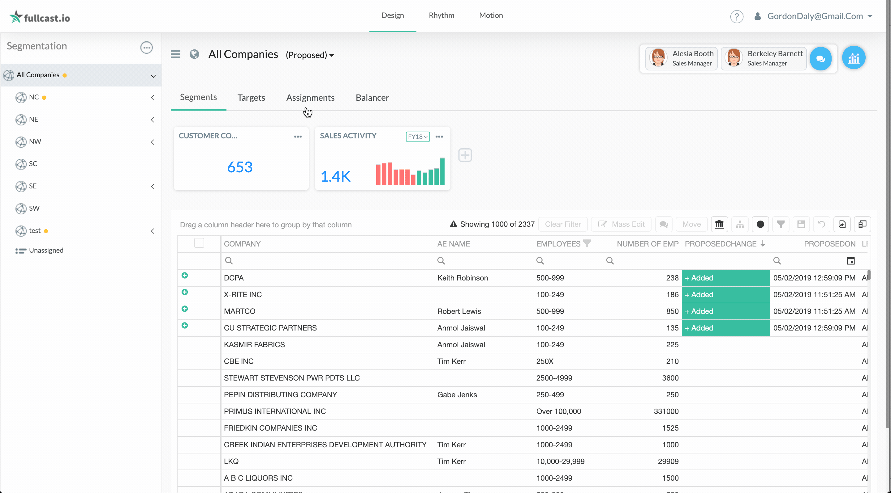Open the blue analytics chart button
This screenshot has width=891, height=493.
tap(853, 58)
